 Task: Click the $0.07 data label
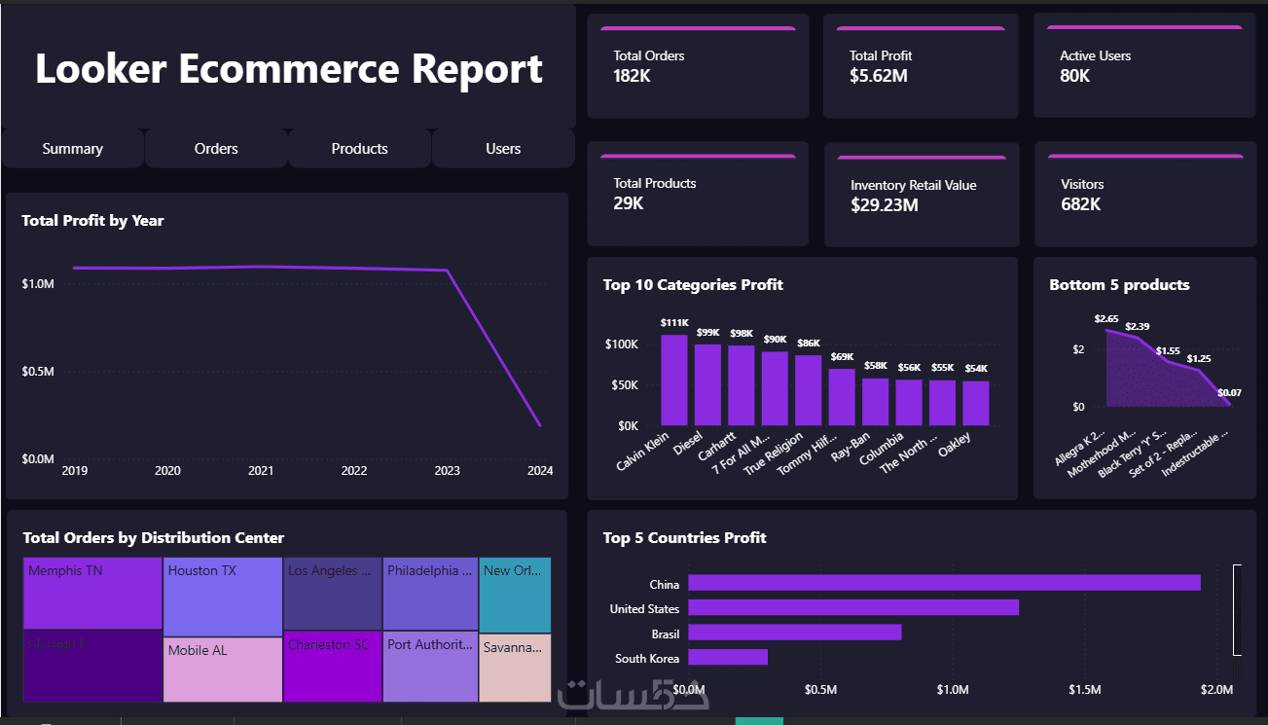(x=1229, y=392)
